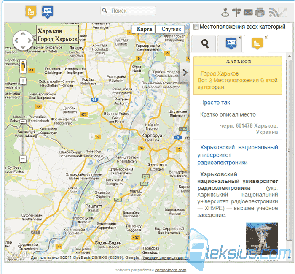295x274 pixels.
Task: Open the compojoom.com link
Action: [x=170, y=270]
